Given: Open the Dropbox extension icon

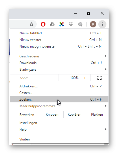Looking at the screenshot, I should pos(71,24).
